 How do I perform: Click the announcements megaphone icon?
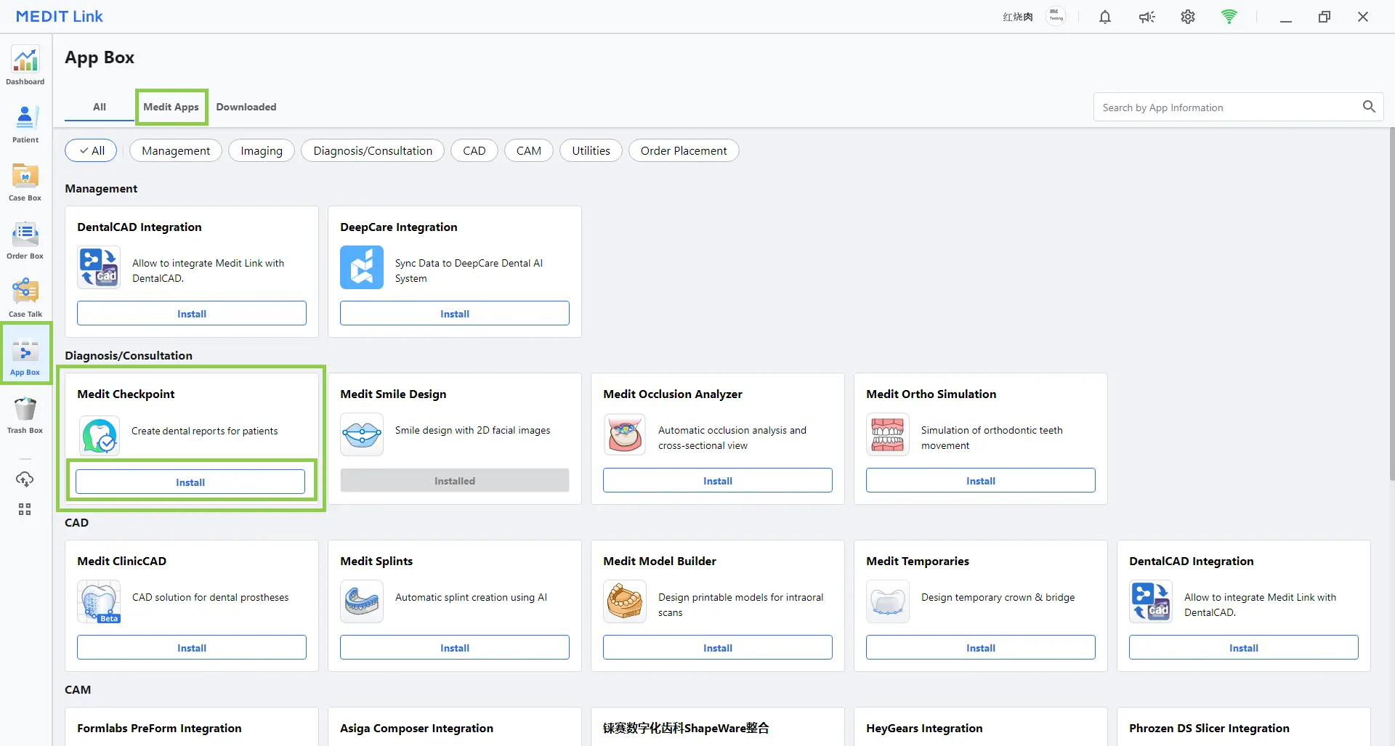point(1147,17)
